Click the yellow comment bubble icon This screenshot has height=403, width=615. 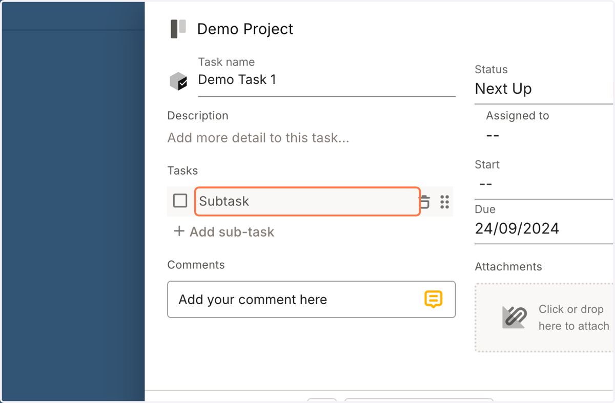click(434, 299)
